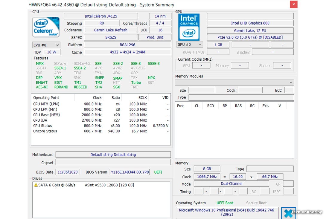Click the Intel Celeron J4125 name field
329x219 pixels.
[x=101, y=16]
